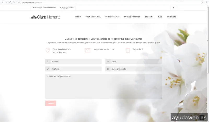The image size is (209, 122).
Task: Click message textarea 'Hola, dime que quieres saber'
Action: pos(103,86)
